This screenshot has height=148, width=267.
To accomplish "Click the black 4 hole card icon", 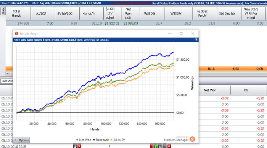I will pyautogui.click(x=75, y=146).
